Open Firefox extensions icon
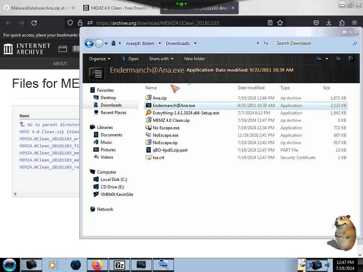 (342, 23)
